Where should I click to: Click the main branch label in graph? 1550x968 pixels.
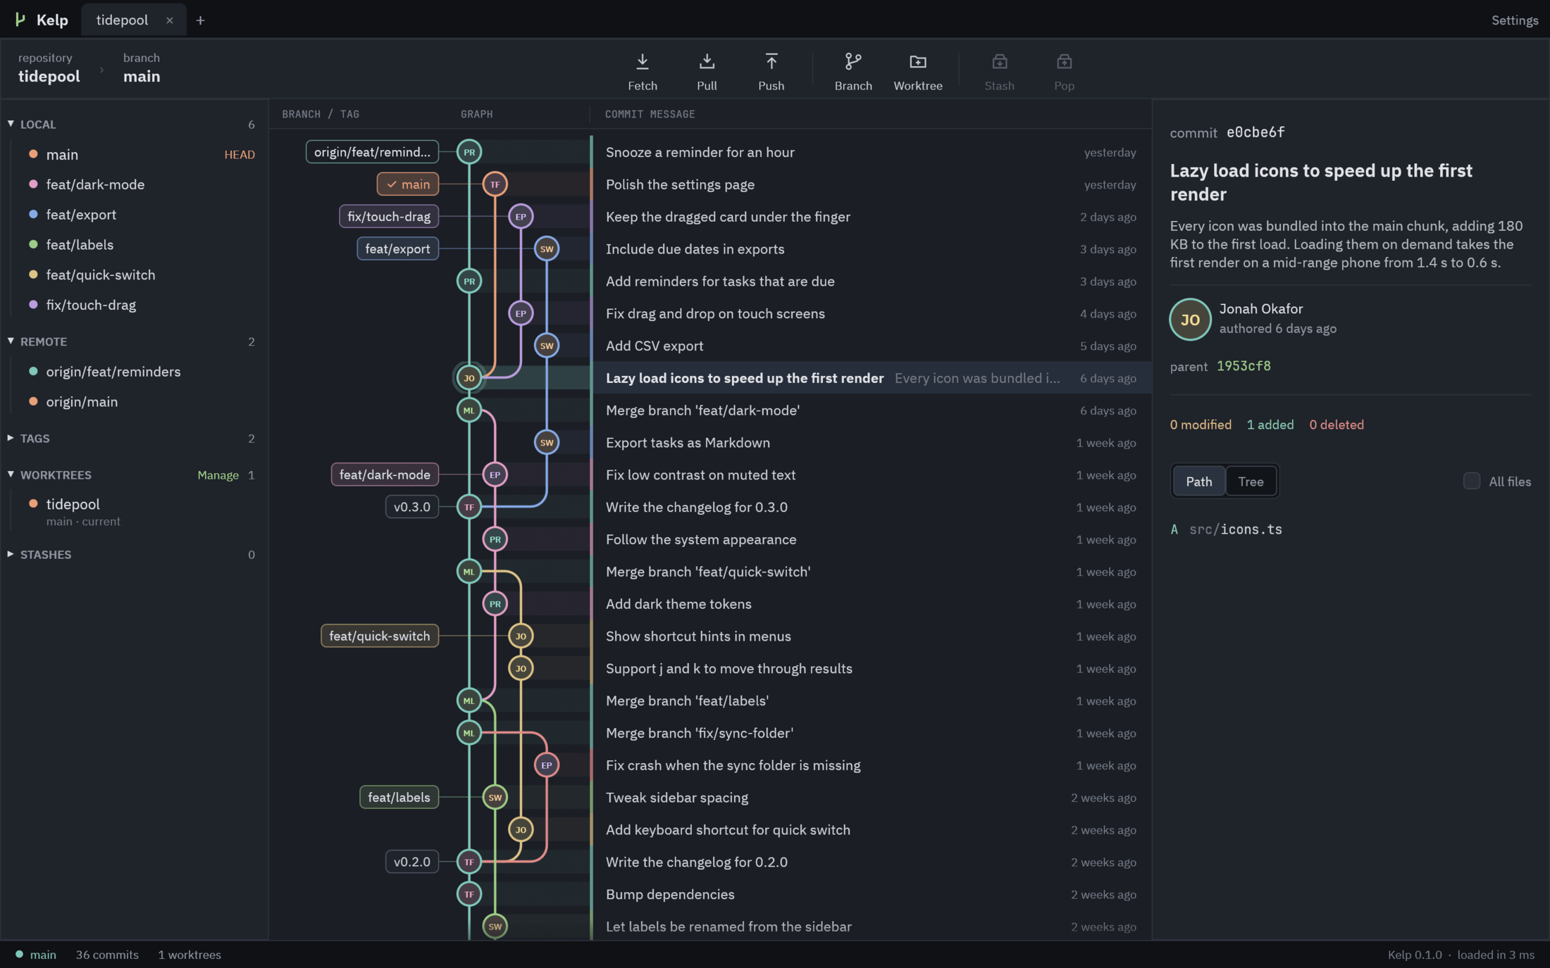pos(408,184)
